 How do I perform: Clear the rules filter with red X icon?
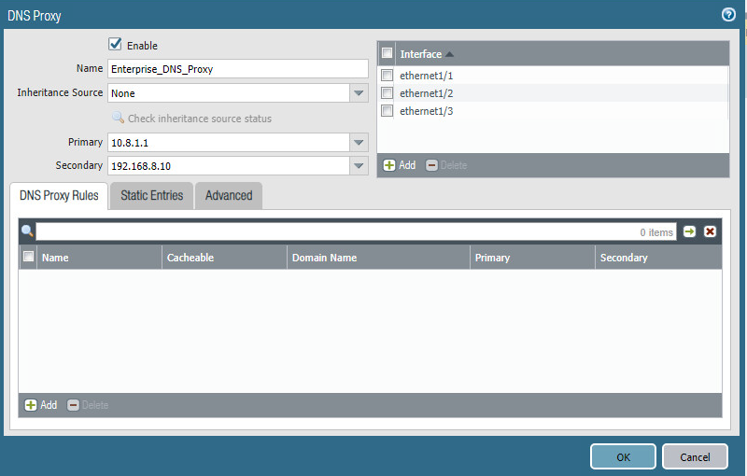[x=710, y=231]
